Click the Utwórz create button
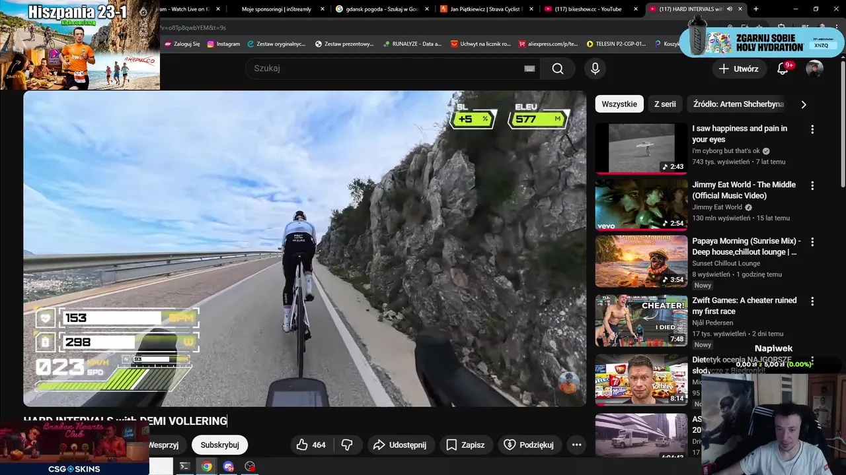846x475 pixels. click(x=738, y=69)
